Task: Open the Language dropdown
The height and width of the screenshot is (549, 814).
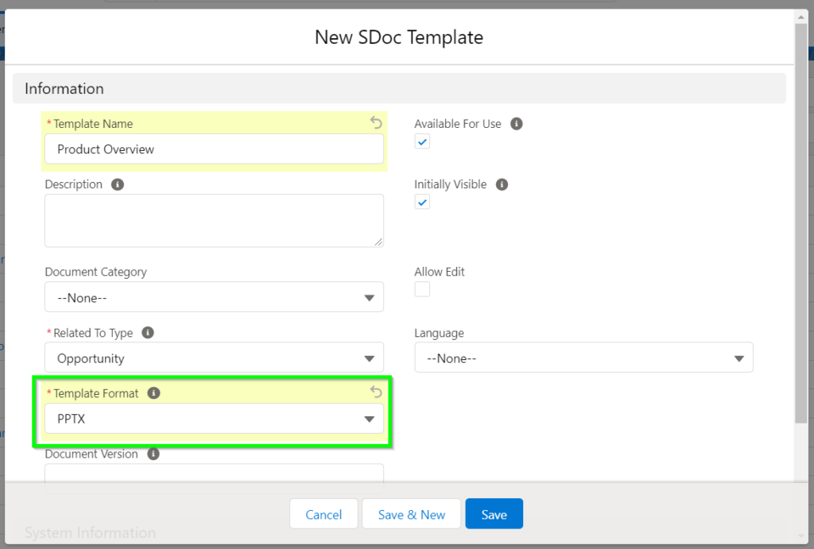Action: pos(739,358)
